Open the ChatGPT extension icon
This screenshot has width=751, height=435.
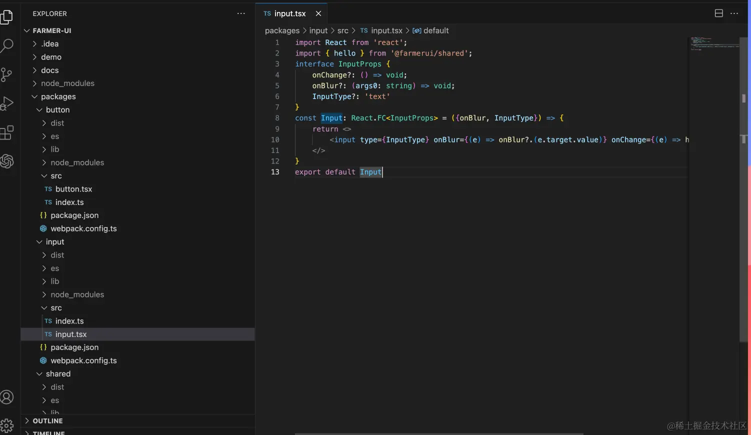click(x=6, y=161)
